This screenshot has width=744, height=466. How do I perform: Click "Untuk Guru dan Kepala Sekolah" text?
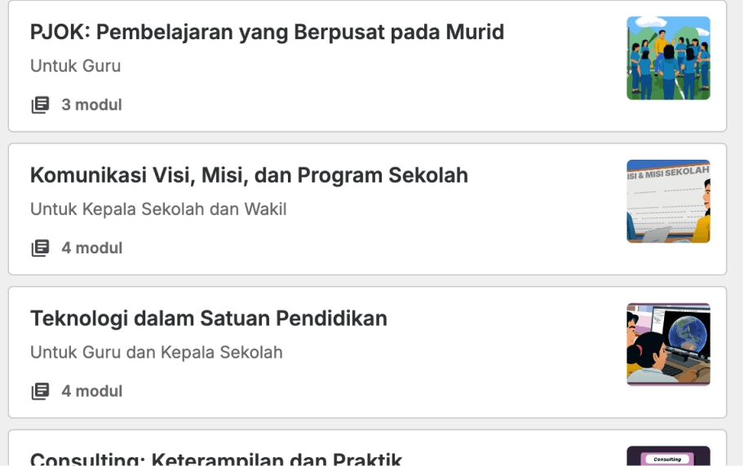tap(157, 352)
